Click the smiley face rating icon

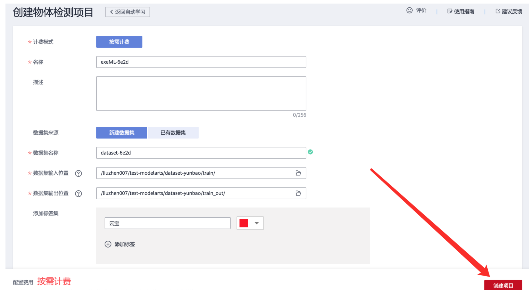(409, 10)
